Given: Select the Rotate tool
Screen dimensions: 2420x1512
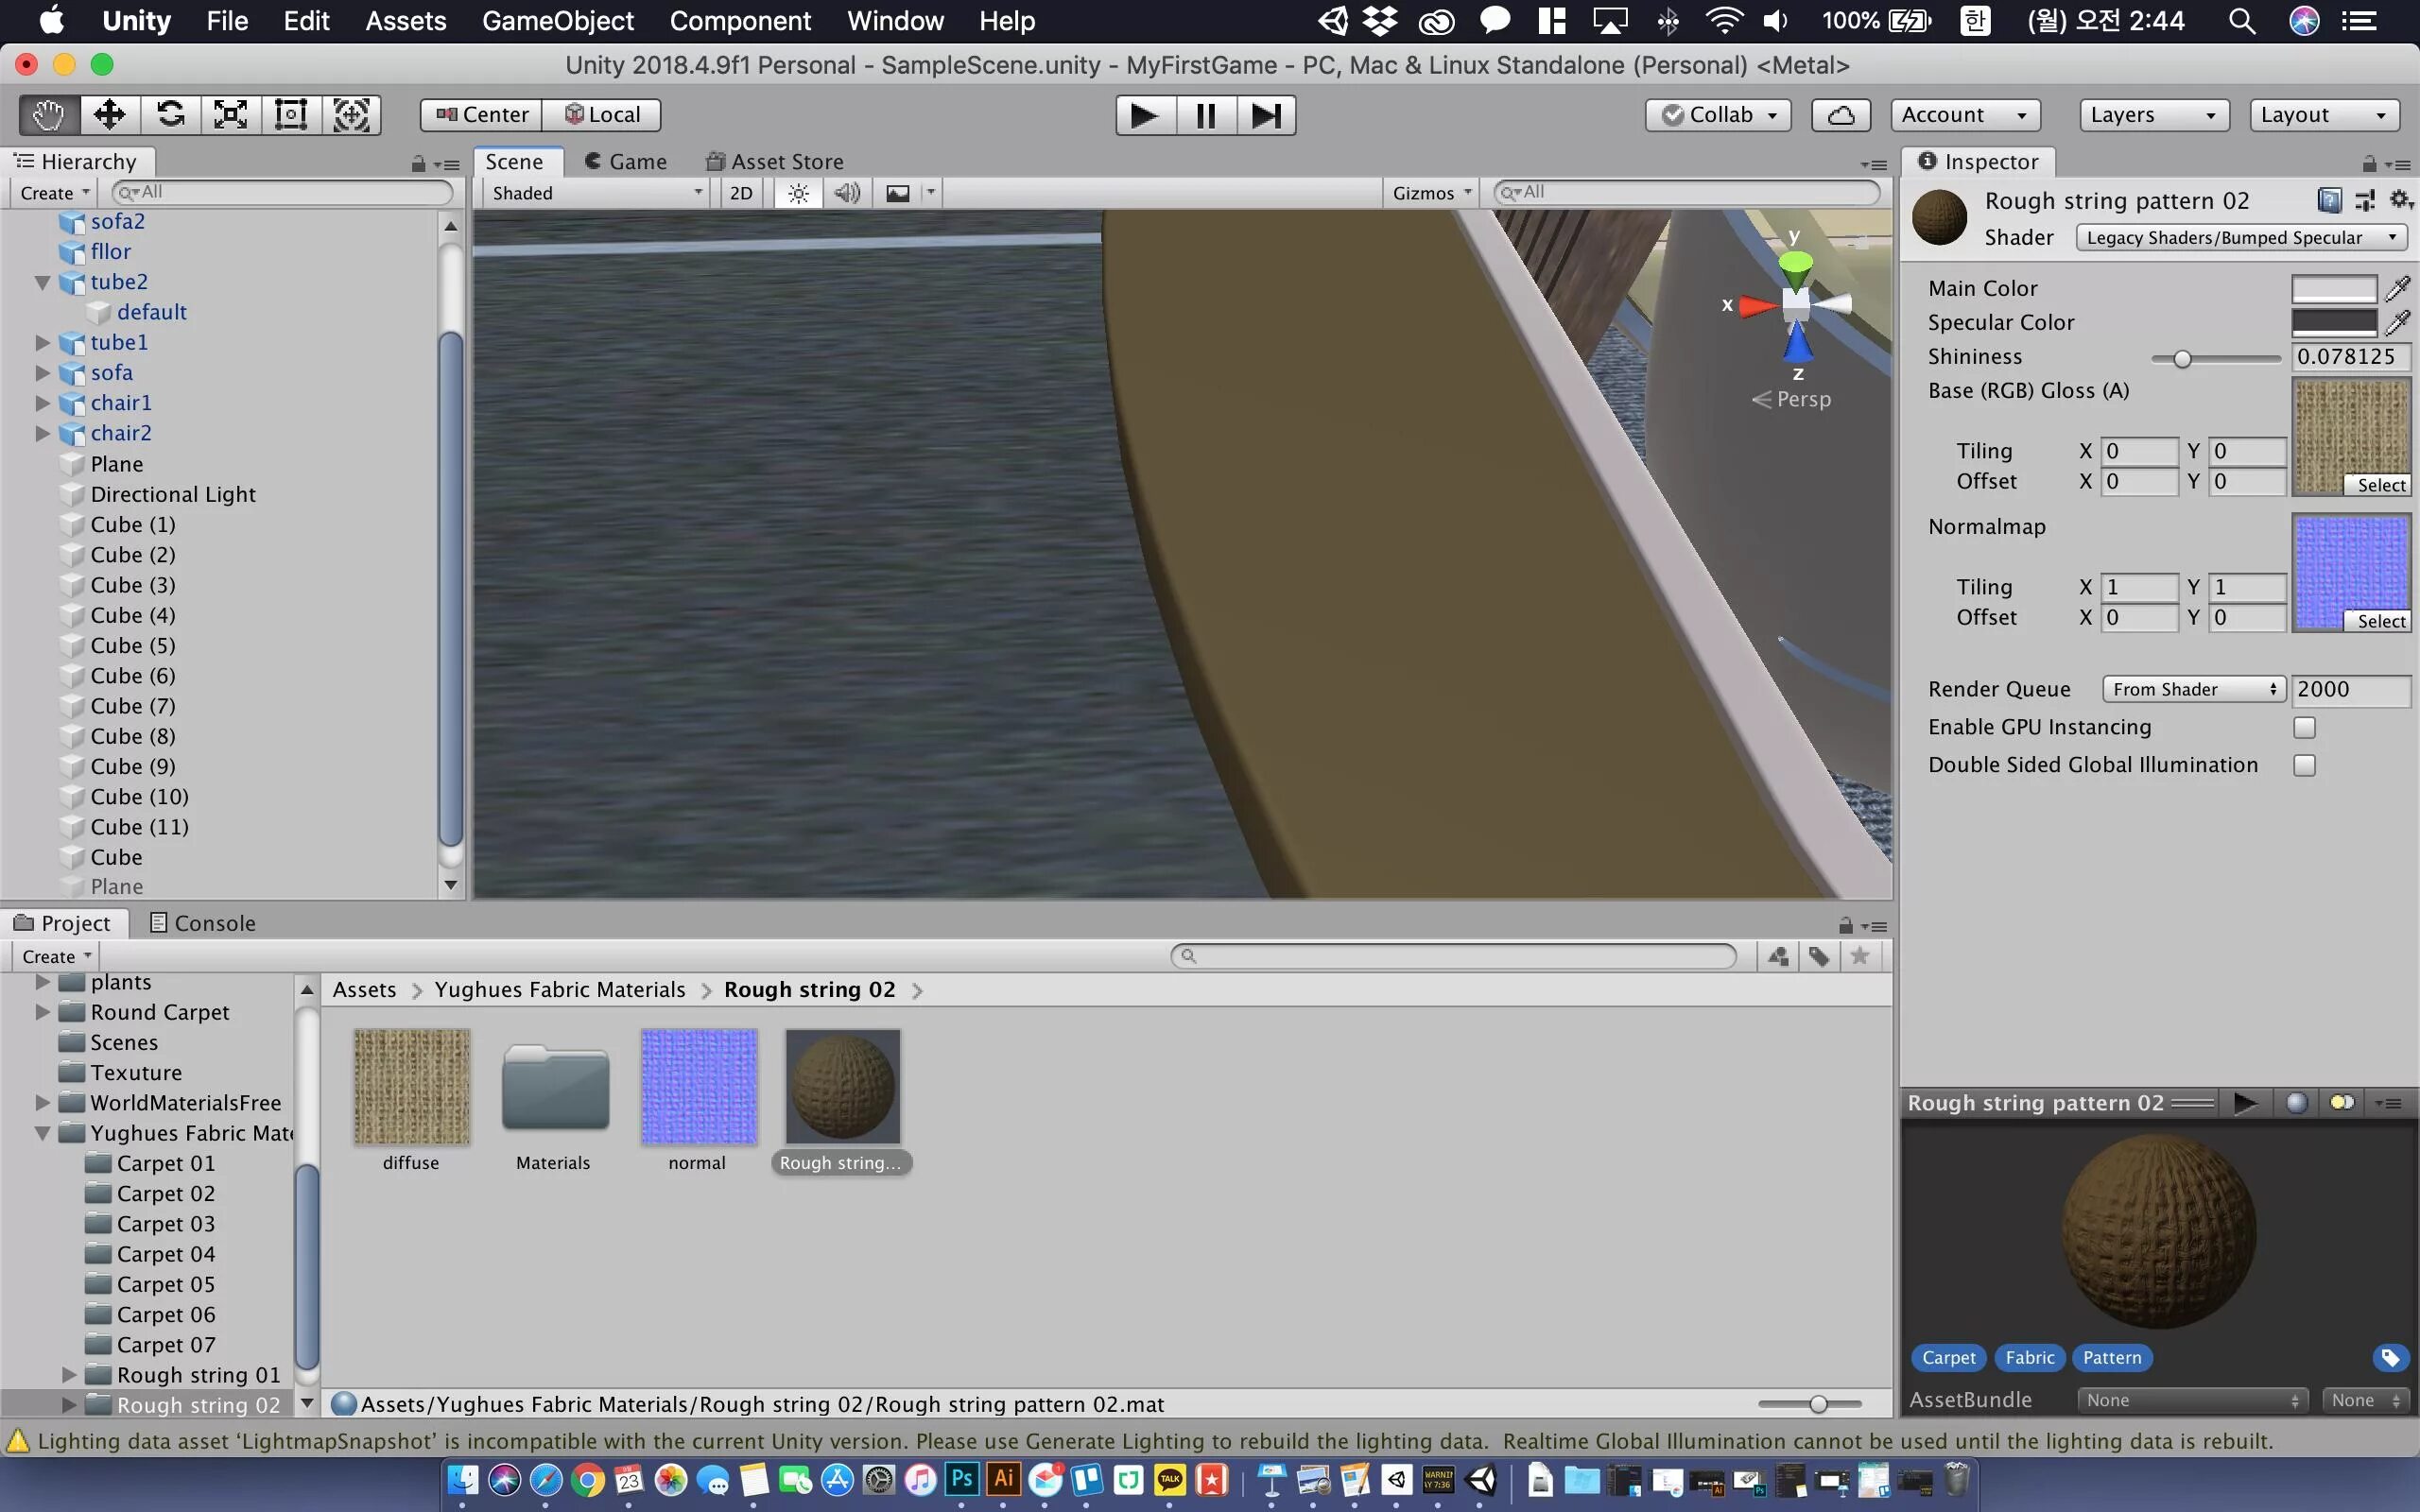Looking at the screenshot, I should point(170,115).
